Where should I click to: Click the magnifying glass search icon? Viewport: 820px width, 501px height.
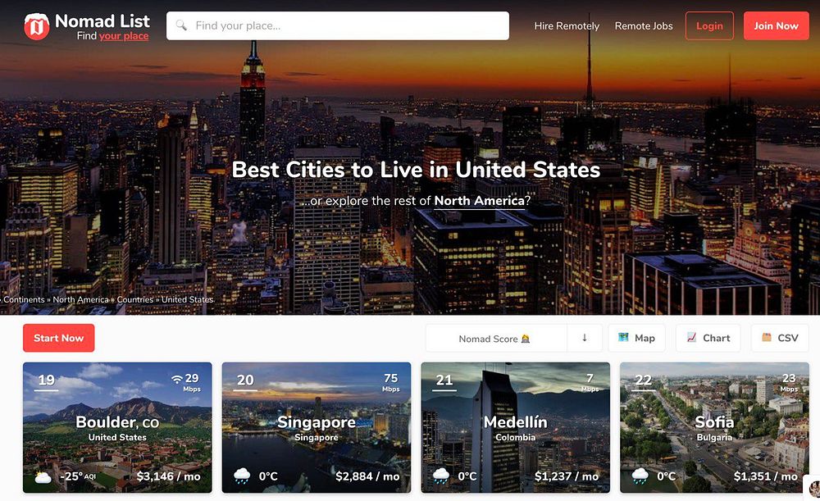181,25
